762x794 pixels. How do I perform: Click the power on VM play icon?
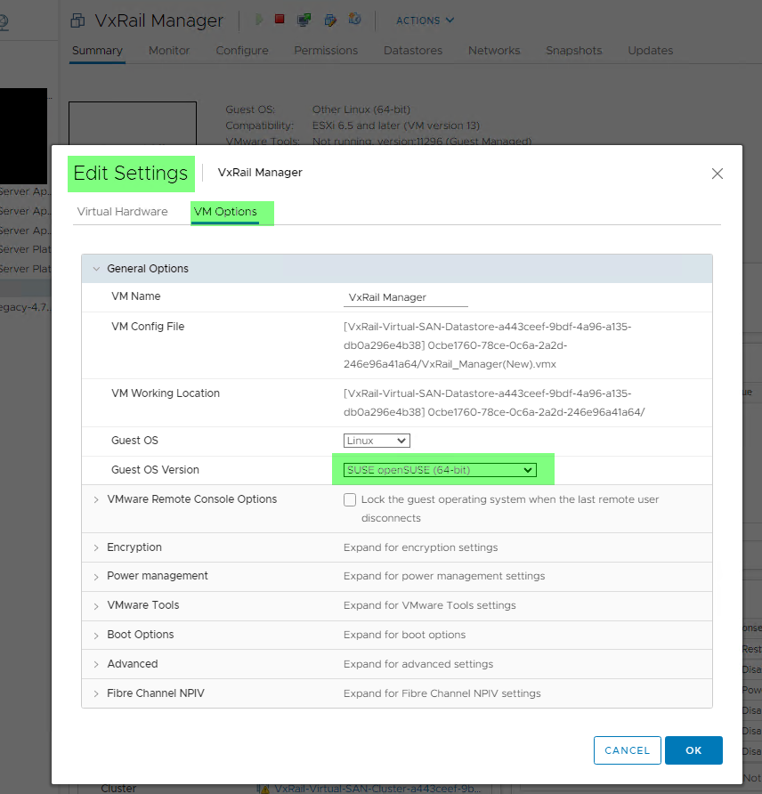point(259,20)
